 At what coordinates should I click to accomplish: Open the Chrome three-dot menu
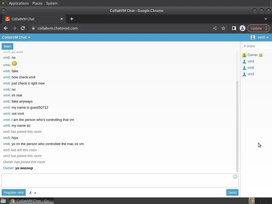click(x=266, y=28)
